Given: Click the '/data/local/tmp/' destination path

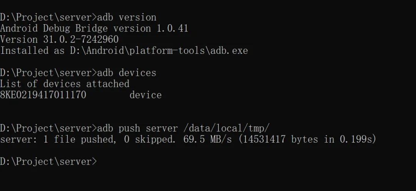Looking at the screenshot, I should click(226, 128).
